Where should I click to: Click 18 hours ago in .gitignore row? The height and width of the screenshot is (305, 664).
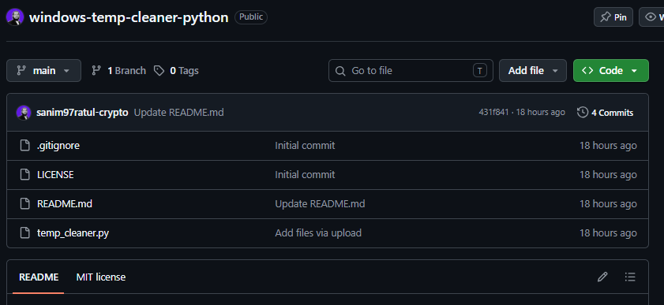pyautogui.click(x=608, y=145)
